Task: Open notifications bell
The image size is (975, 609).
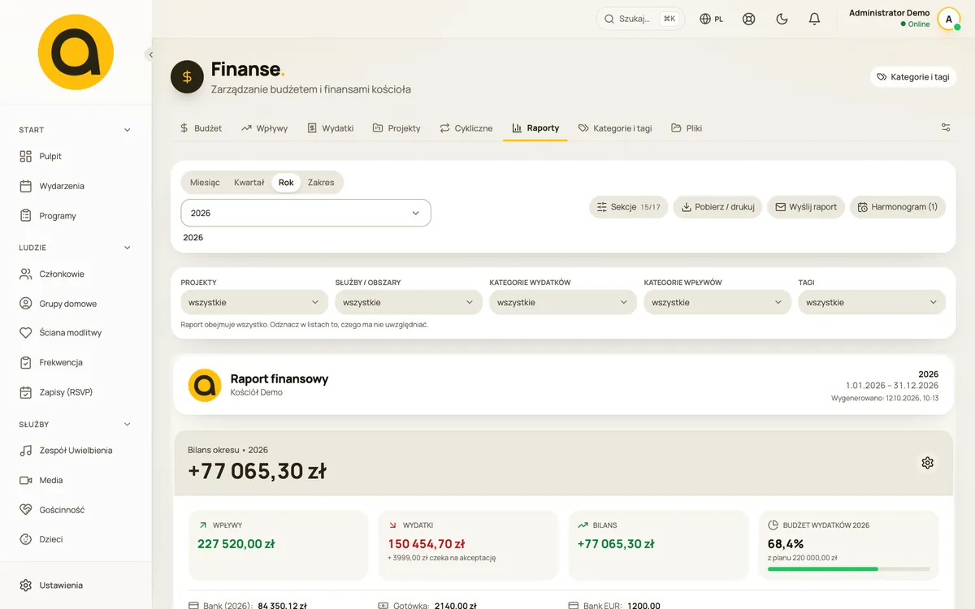Action: tap(814, 19)
